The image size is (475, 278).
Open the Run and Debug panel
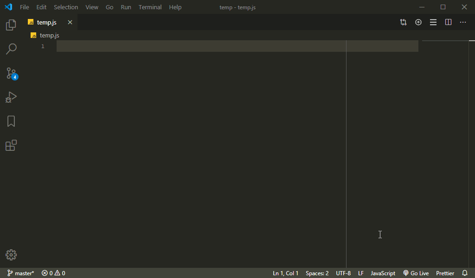tap(11, 97)
